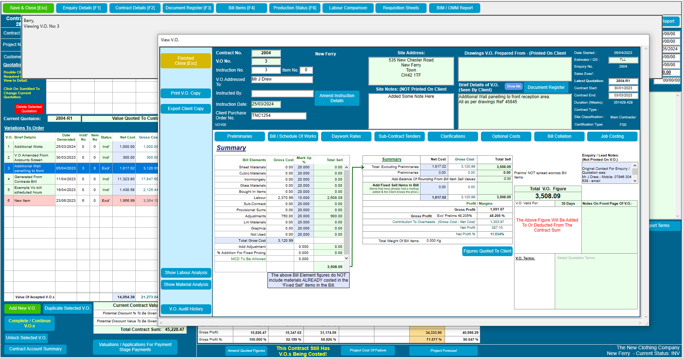This screenshot has width=684, height=359.
Task: Open the BIM / OMM Report
Action: [x=454, y=8]
